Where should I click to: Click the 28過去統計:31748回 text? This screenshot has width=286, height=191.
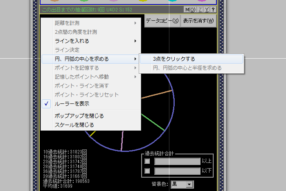[65, 166]
